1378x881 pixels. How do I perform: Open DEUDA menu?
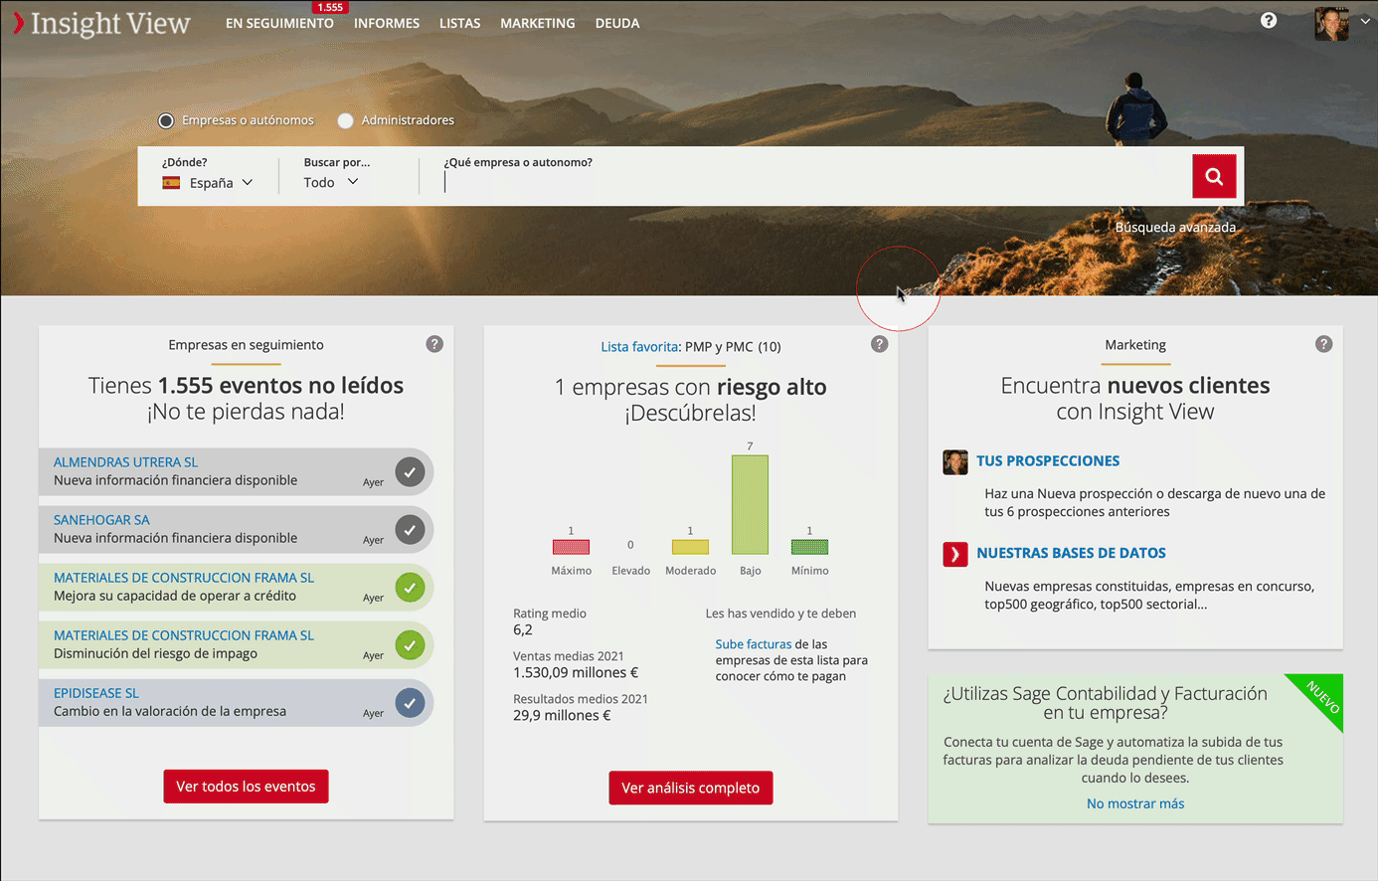point(617,23)
